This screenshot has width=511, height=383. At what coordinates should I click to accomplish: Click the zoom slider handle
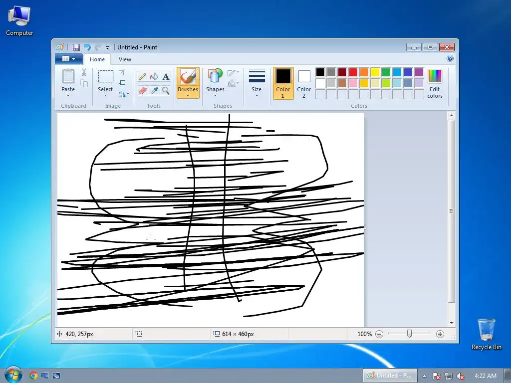[410, 334]
